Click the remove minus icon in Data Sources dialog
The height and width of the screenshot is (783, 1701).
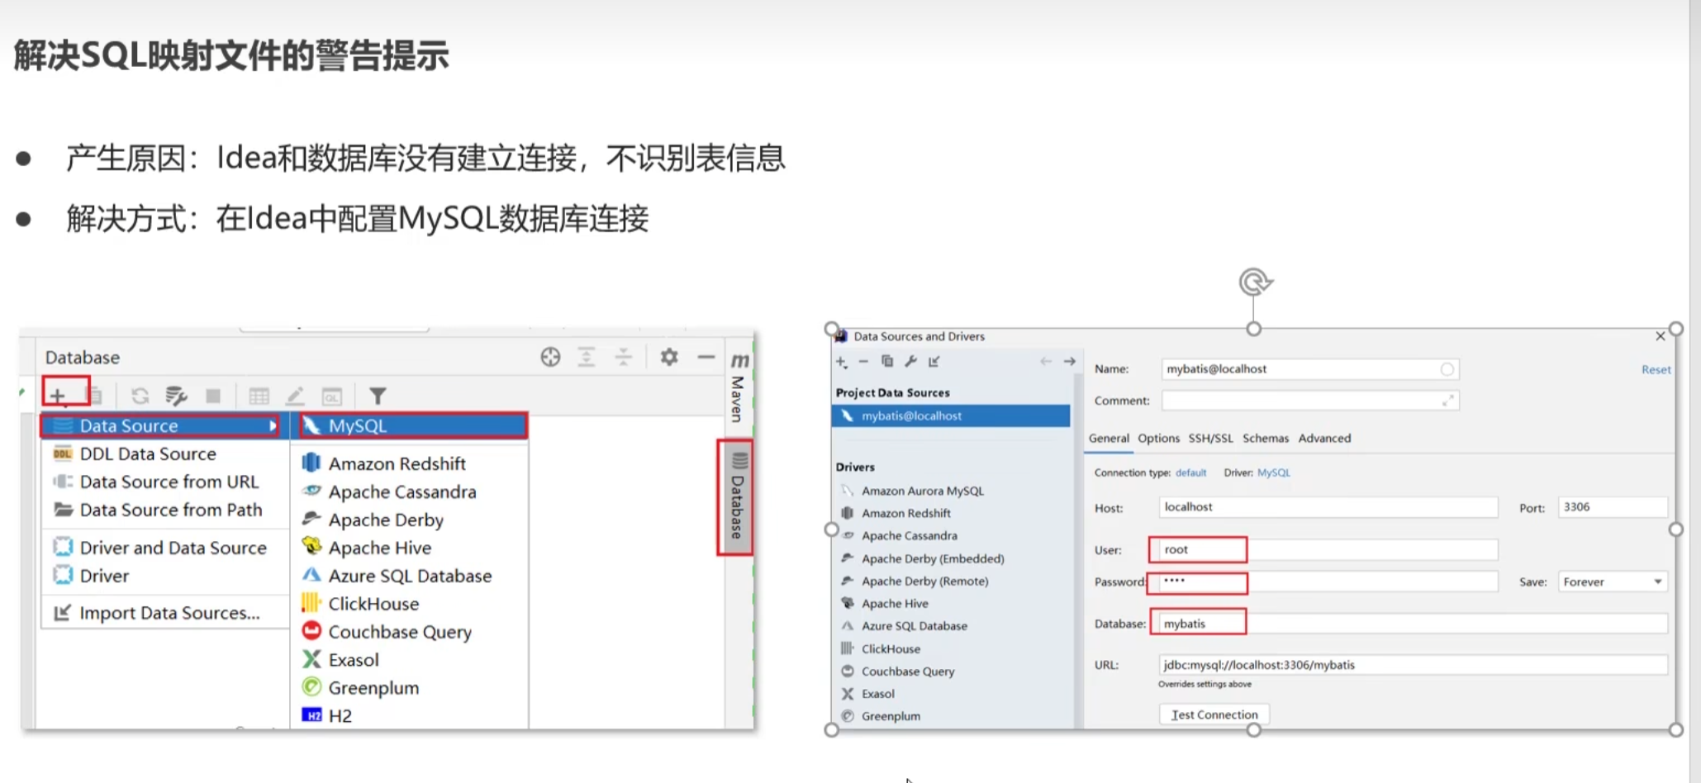coord(863,362)
